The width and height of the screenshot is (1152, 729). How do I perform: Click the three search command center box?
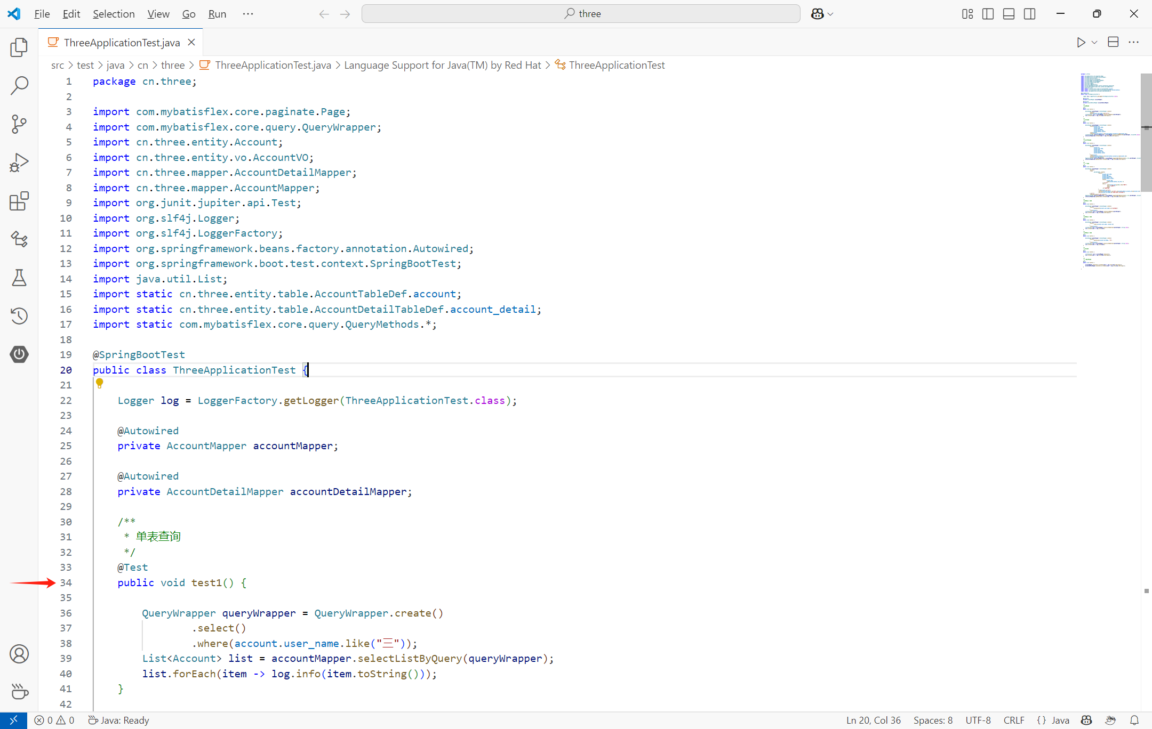[581, 14]
